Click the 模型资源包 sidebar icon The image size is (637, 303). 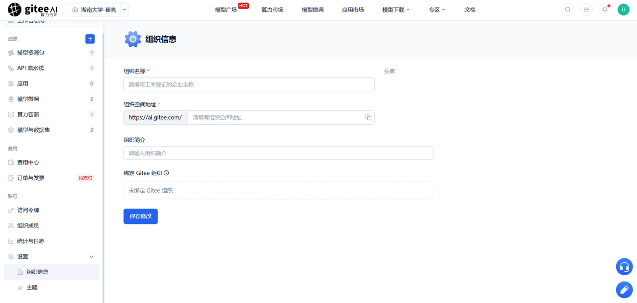coord(11,53)
